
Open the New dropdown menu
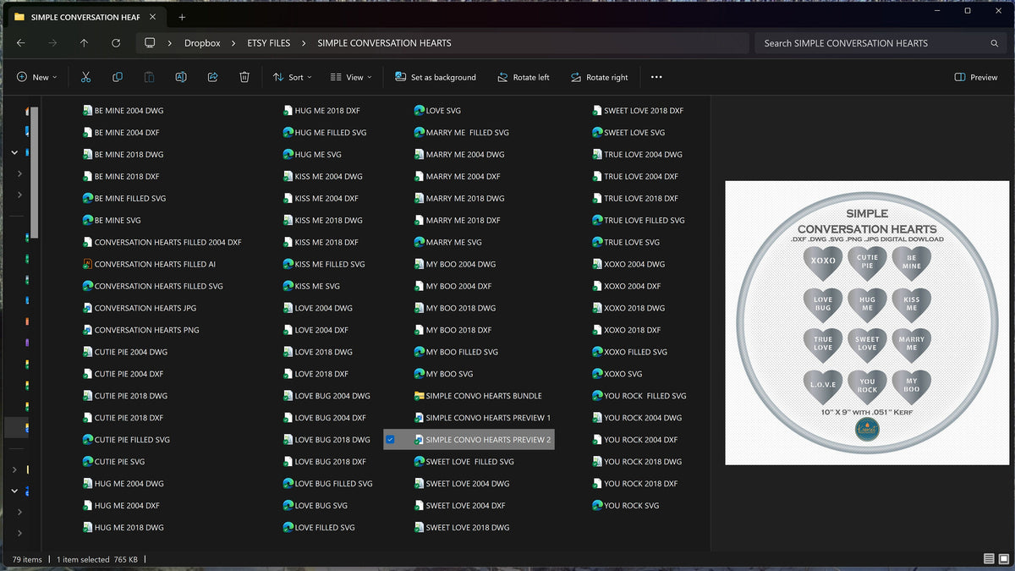click(36, 77)
